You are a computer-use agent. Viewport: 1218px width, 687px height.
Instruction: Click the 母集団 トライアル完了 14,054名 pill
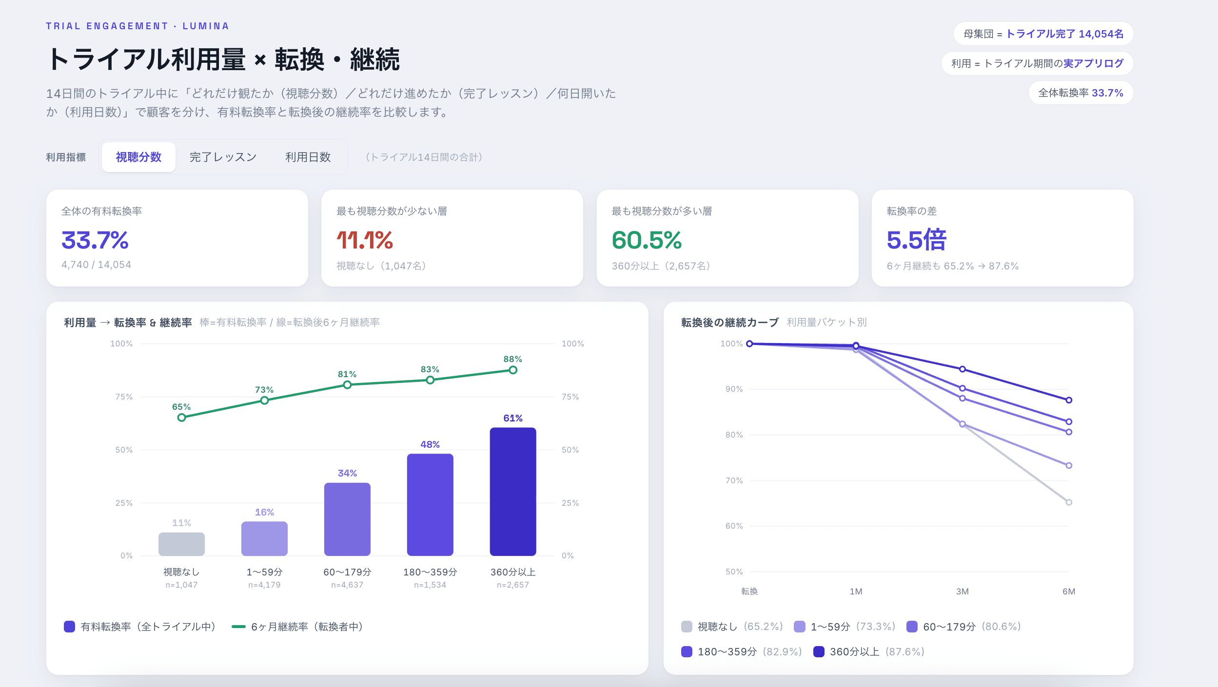tap(1043, 34)
